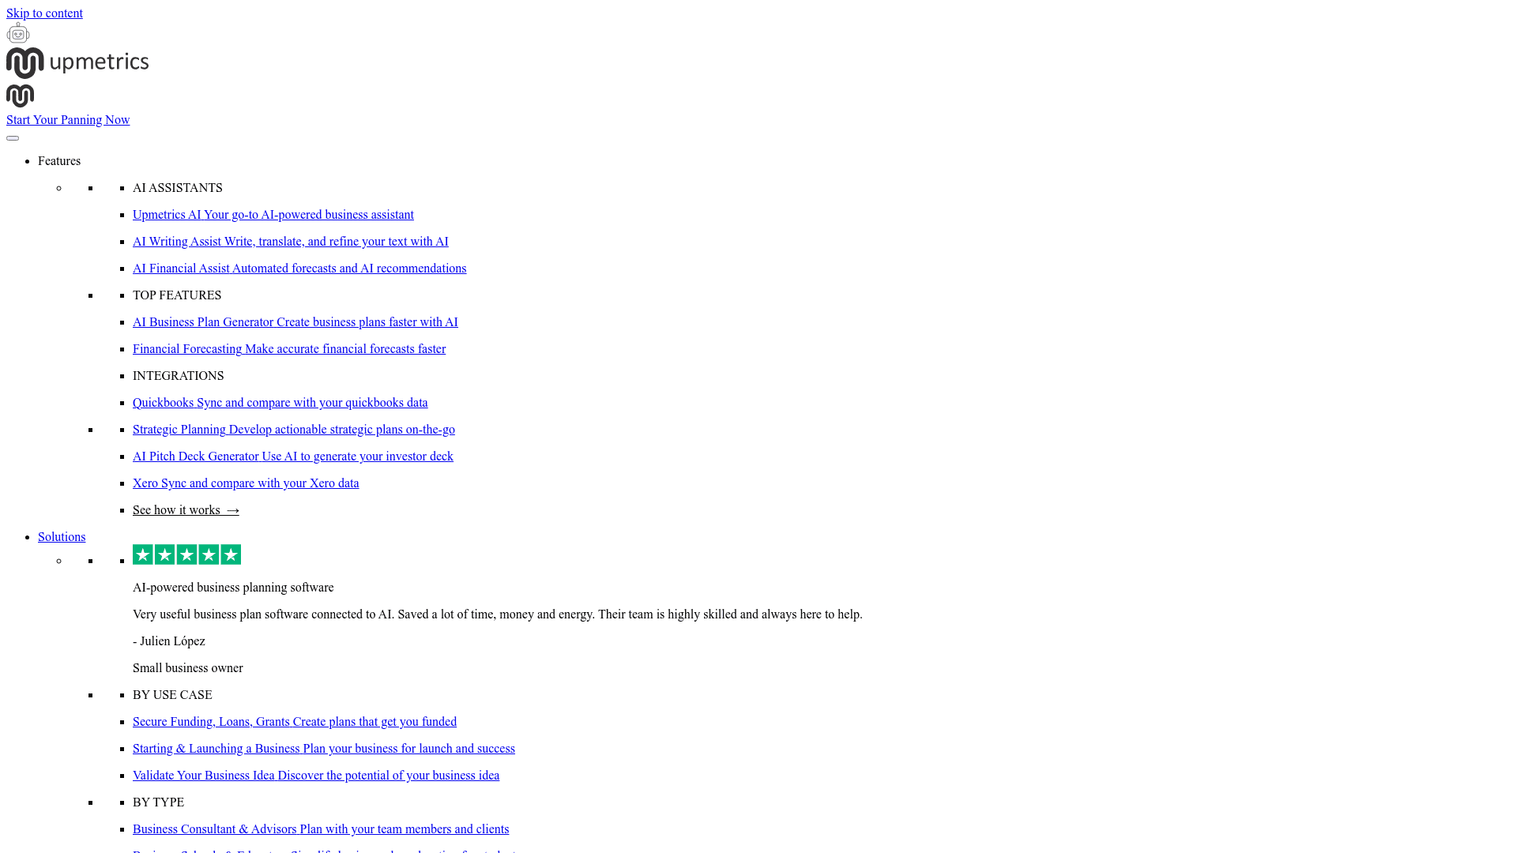This screenshot has height=853, width=1517.
Task: Click the mobile menu toggle icon
Action: (x=13, y=137)
